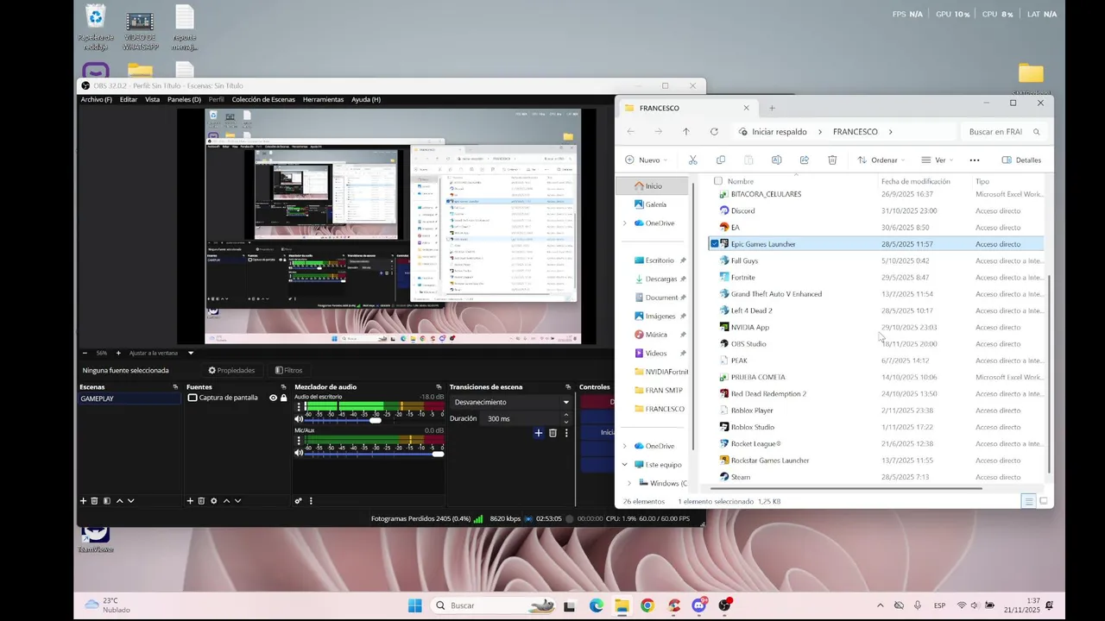Open Explorer toolbar more options ellipsis
The height and width of the screenshot is (621, 1105).
point(975,160)
